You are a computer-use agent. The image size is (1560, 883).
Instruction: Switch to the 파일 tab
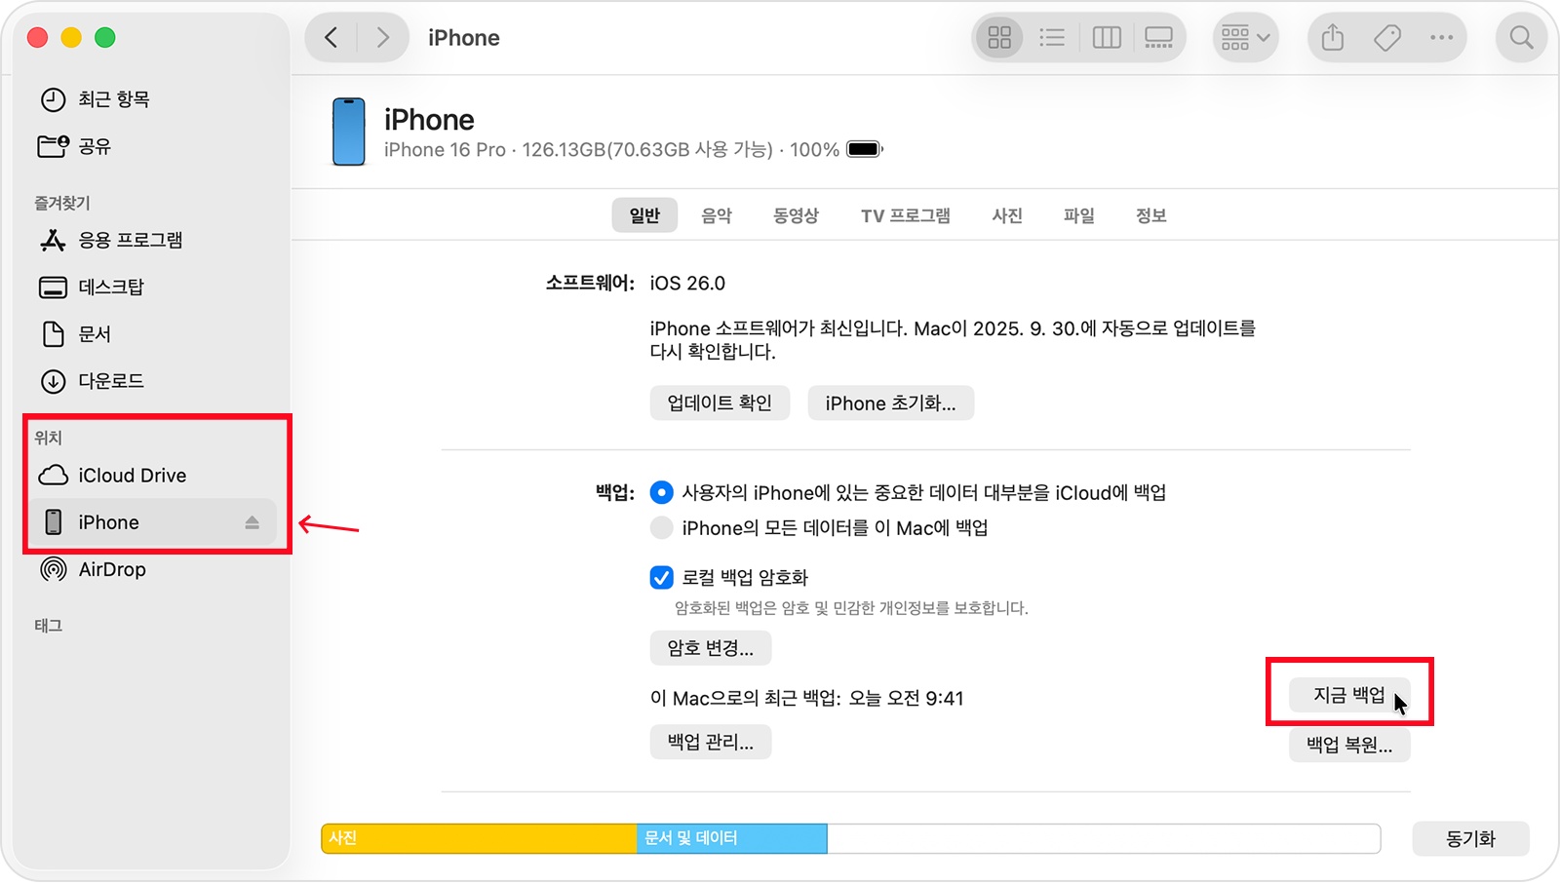point(1079,215)
